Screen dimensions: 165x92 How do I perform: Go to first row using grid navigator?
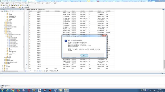tap(26, 71)
